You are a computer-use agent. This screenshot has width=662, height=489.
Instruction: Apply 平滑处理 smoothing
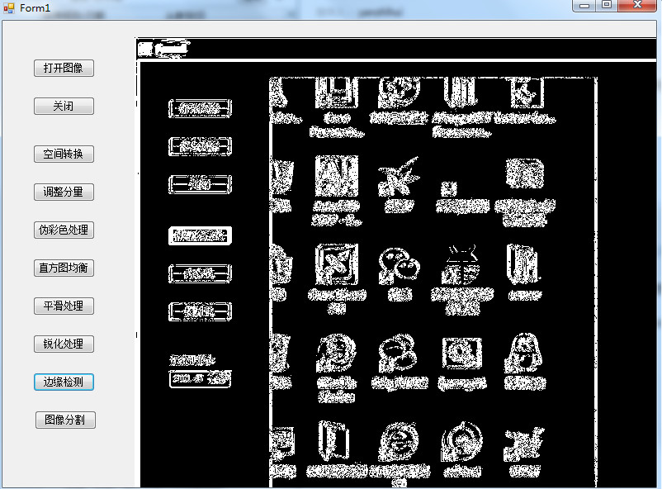click(64, 306)
